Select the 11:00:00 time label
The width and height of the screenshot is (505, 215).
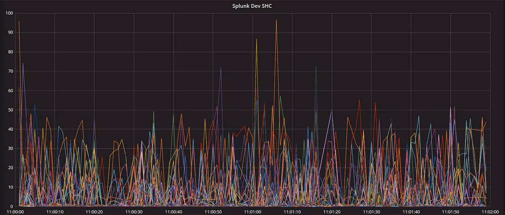click(16, 211)
